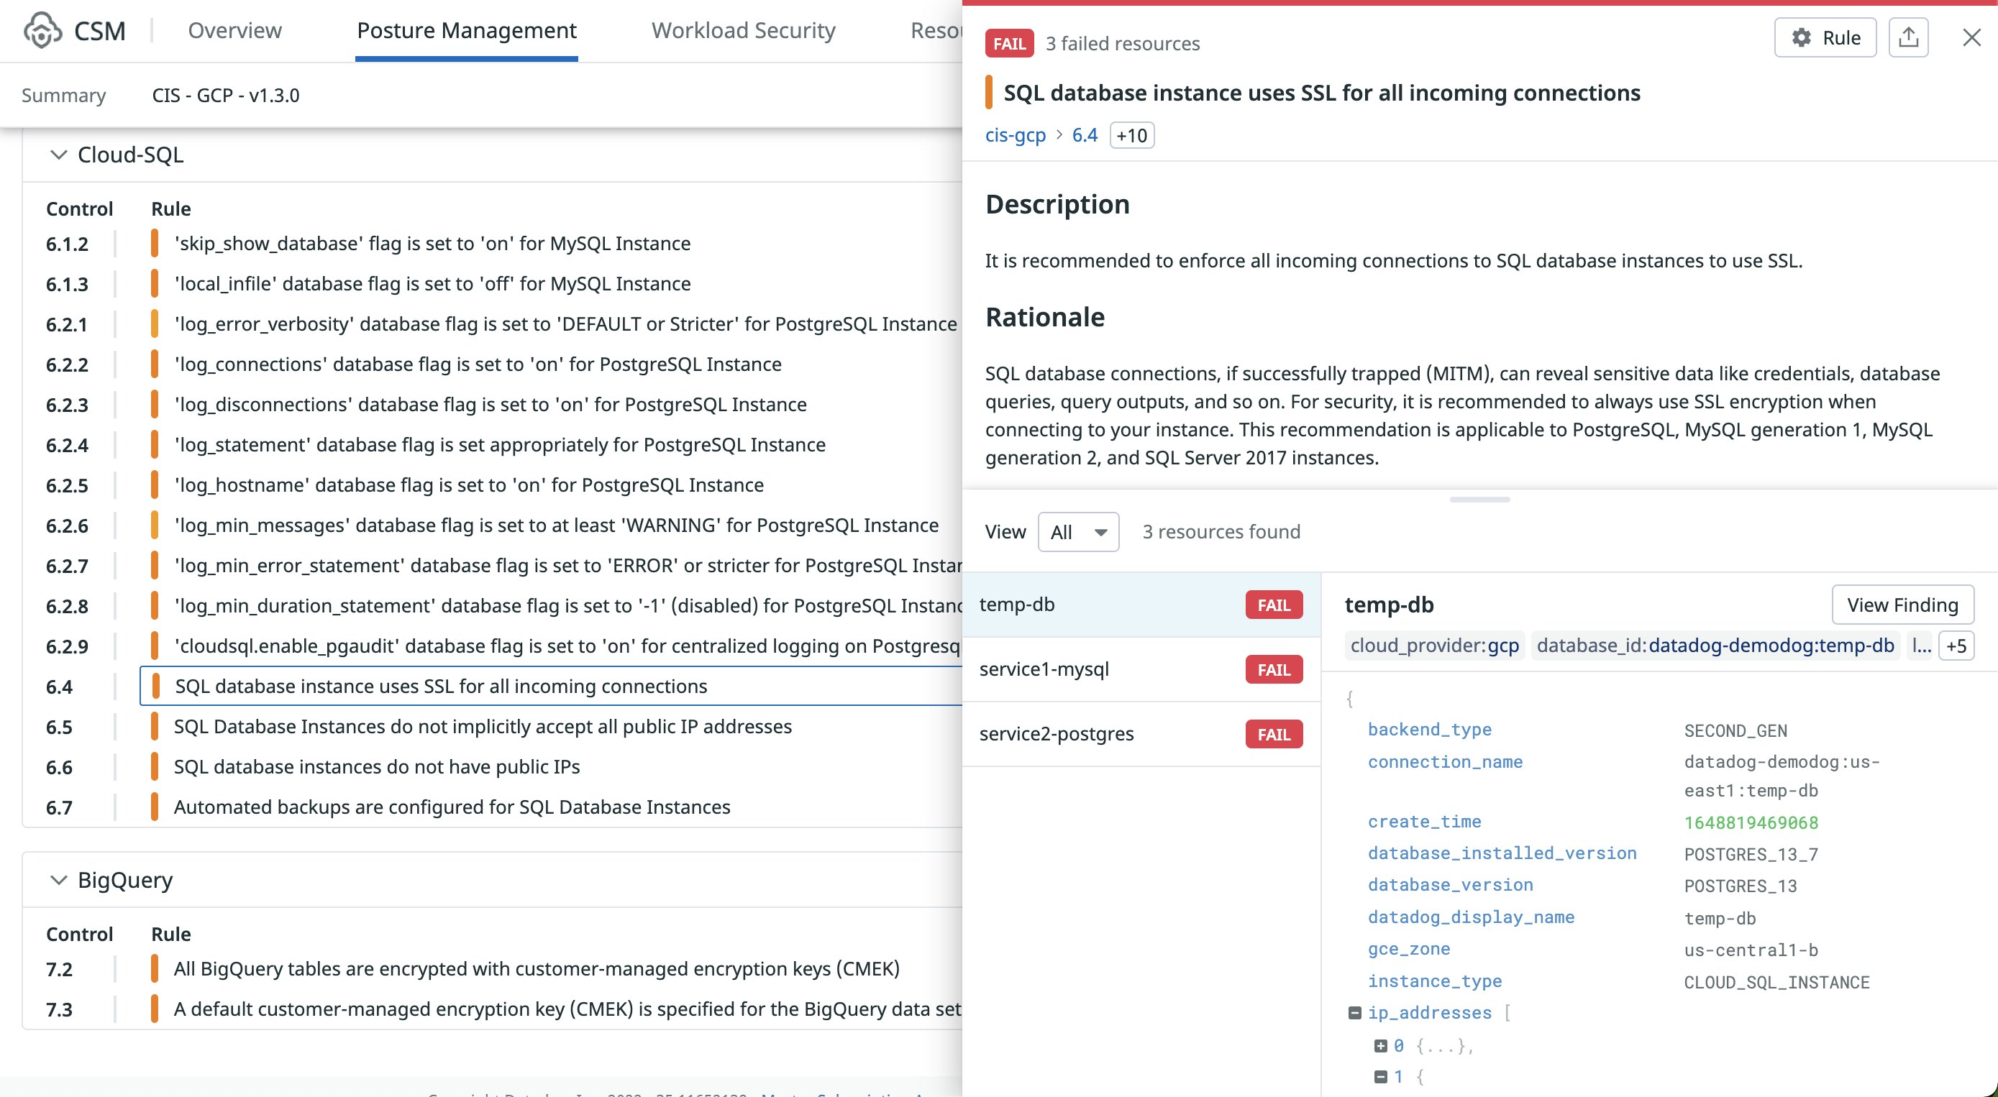Collapse the ip_addresses field in the JSON view
This screenshot has height=1097, width=1998.
click(x=1354, y=1012)
